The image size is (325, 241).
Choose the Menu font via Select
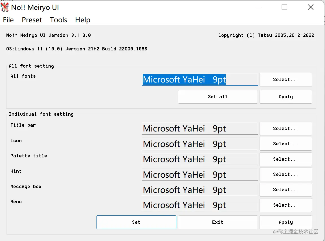pos(286,205)
